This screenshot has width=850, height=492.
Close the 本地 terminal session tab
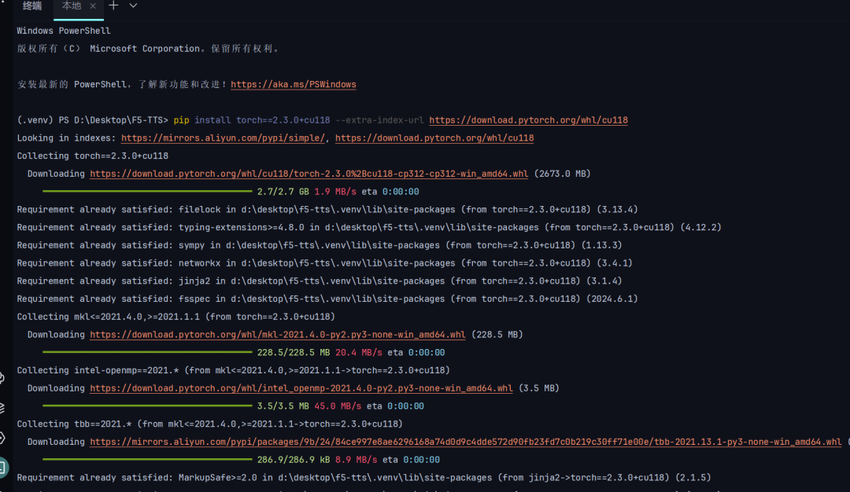[x=93, y=6]
